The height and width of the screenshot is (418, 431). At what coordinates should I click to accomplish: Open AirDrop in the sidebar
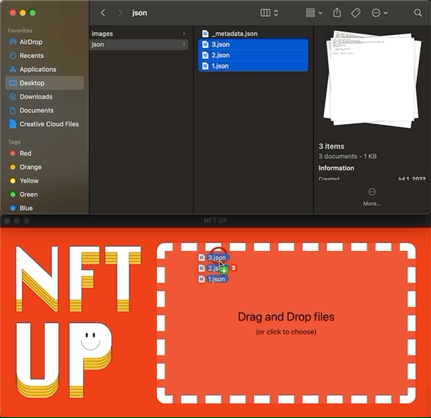pos(44,42)
